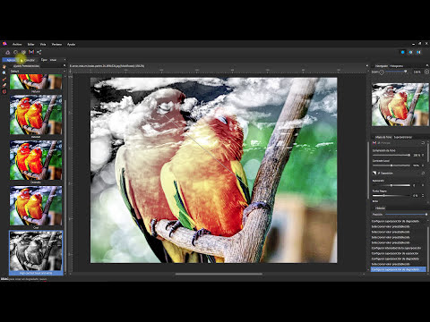This screenshot has height=322, width=430.
Task: Open the Archivo menu
Action: pyautogui.click(x=17, y=44)
